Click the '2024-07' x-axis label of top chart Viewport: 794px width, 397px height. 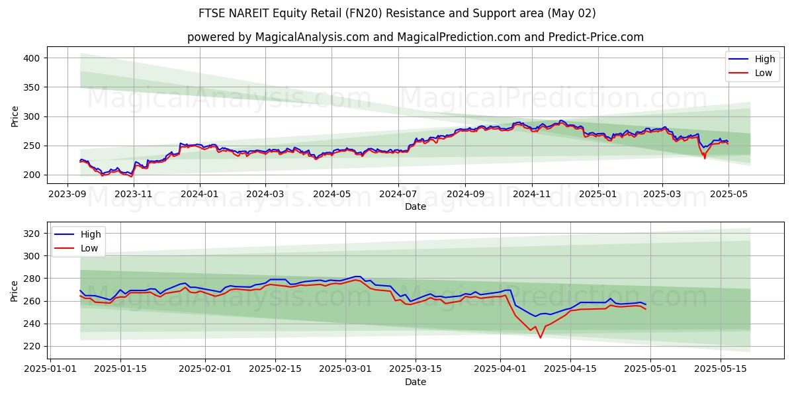pyautogui.click(x=398, y=194)
